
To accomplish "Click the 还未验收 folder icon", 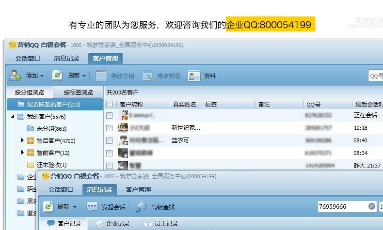I will click(x=31, y=165).
